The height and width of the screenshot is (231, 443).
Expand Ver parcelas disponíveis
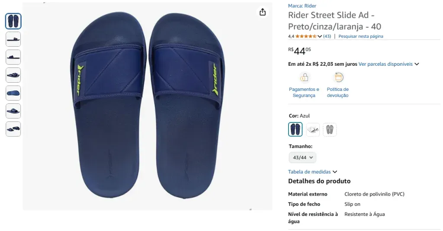pos(388,64)
